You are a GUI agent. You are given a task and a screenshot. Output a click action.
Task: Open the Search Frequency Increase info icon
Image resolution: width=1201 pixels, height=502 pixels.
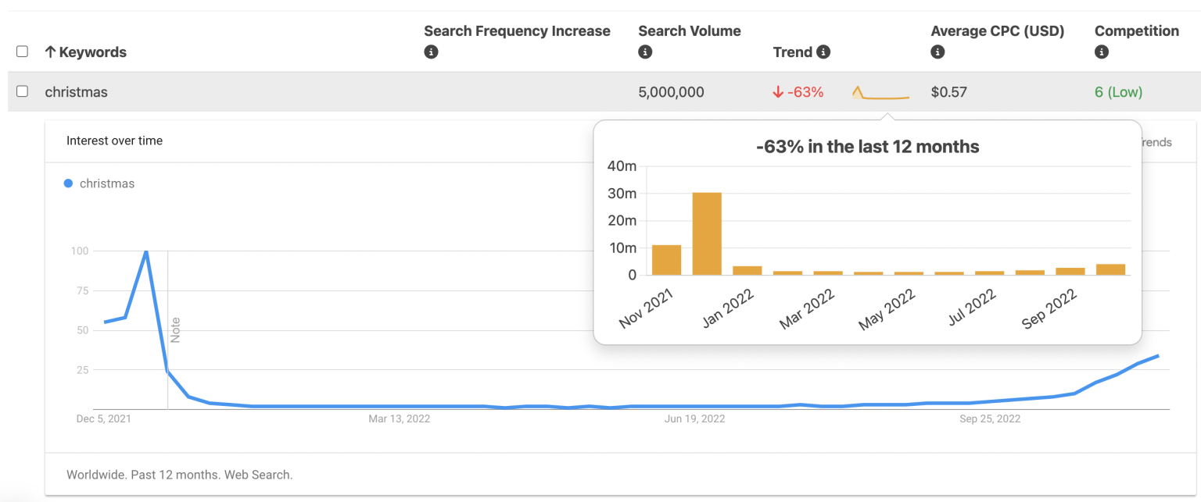click(x=431, y=52)
